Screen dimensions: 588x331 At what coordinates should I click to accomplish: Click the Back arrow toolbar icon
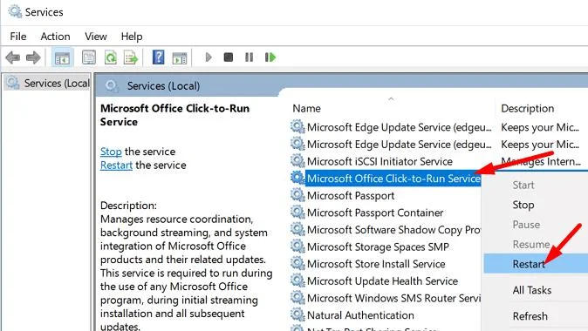click(x=13, y=57)
